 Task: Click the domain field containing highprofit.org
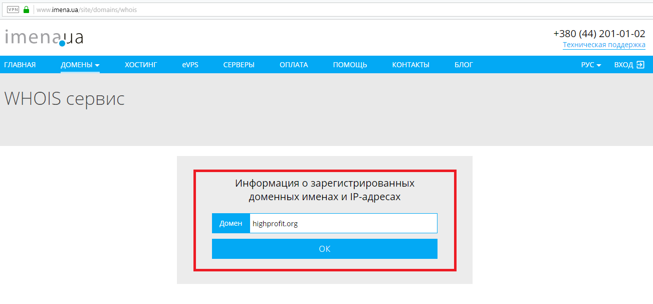tap(343, 224)
